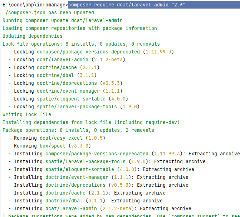Click Locking doctrine/event-manager (1.1.1) line
Screen dimensions: 240x217
[x=65, y=91]
